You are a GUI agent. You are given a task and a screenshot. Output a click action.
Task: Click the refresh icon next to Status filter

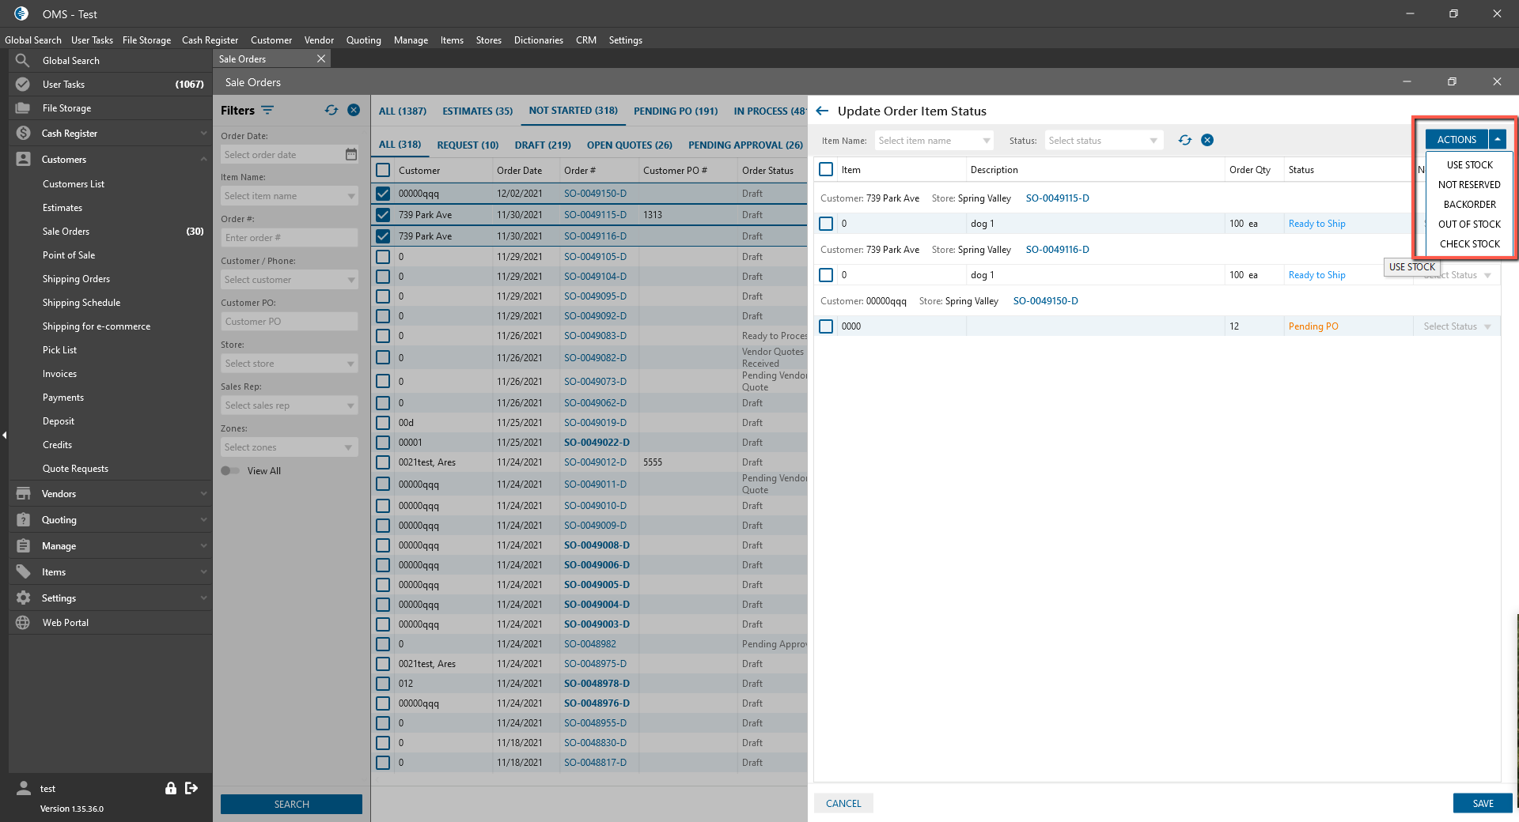click(1184, 140)
